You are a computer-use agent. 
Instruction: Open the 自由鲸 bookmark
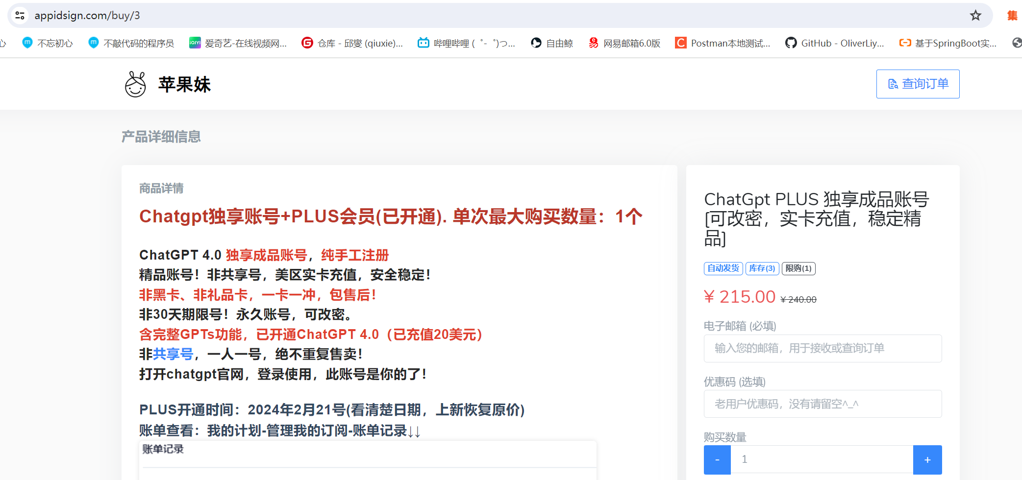click(551, 43)
